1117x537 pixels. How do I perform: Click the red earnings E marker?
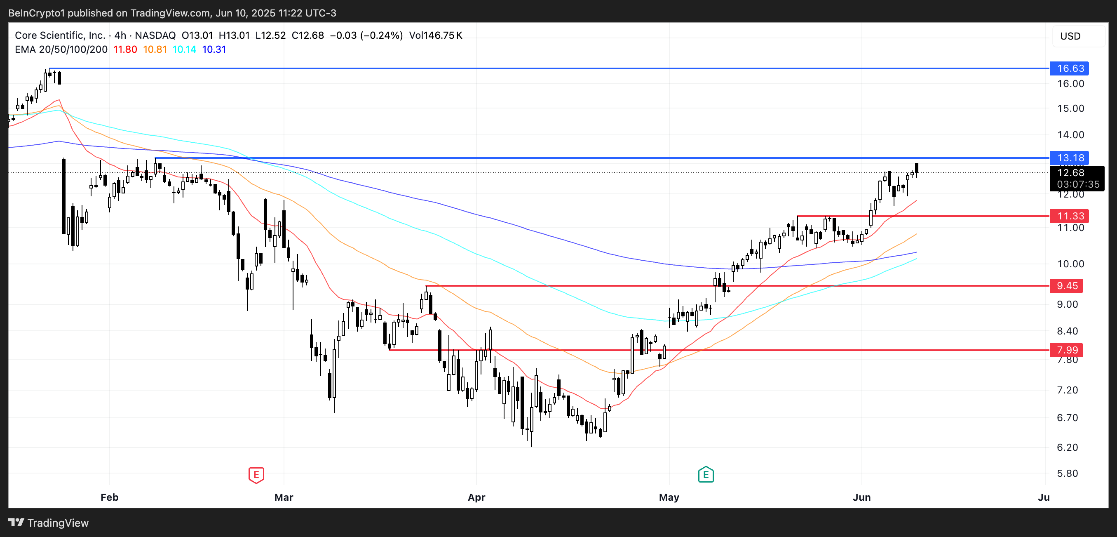256,475
